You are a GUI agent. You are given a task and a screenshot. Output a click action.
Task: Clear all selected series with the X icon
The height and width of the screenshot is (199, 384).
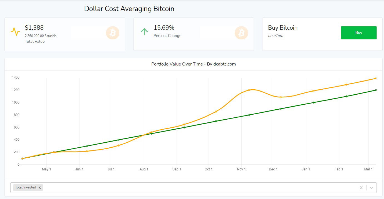pyautogui.click(x=361, y=188)
